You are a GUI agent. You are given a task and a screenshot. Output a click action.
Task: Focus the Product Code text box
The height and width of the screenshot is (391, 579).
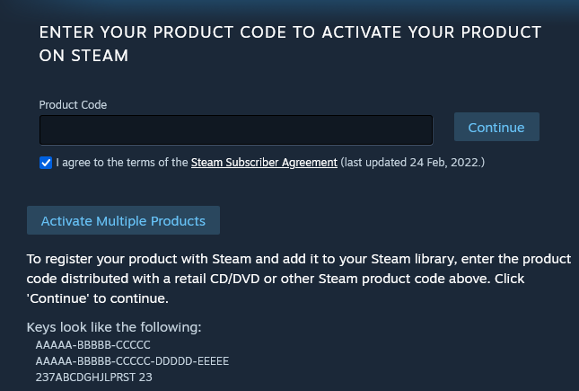tap(236, 129)
